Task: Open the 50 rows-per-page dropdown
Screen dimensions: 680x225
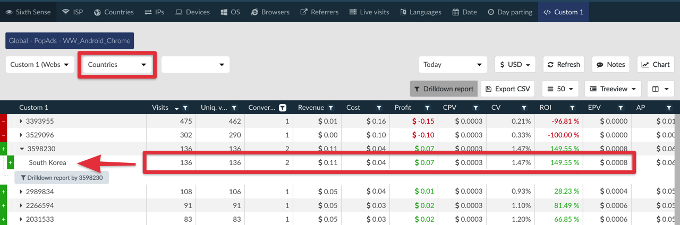Action: pyautogui.click(x=560, y=89)
